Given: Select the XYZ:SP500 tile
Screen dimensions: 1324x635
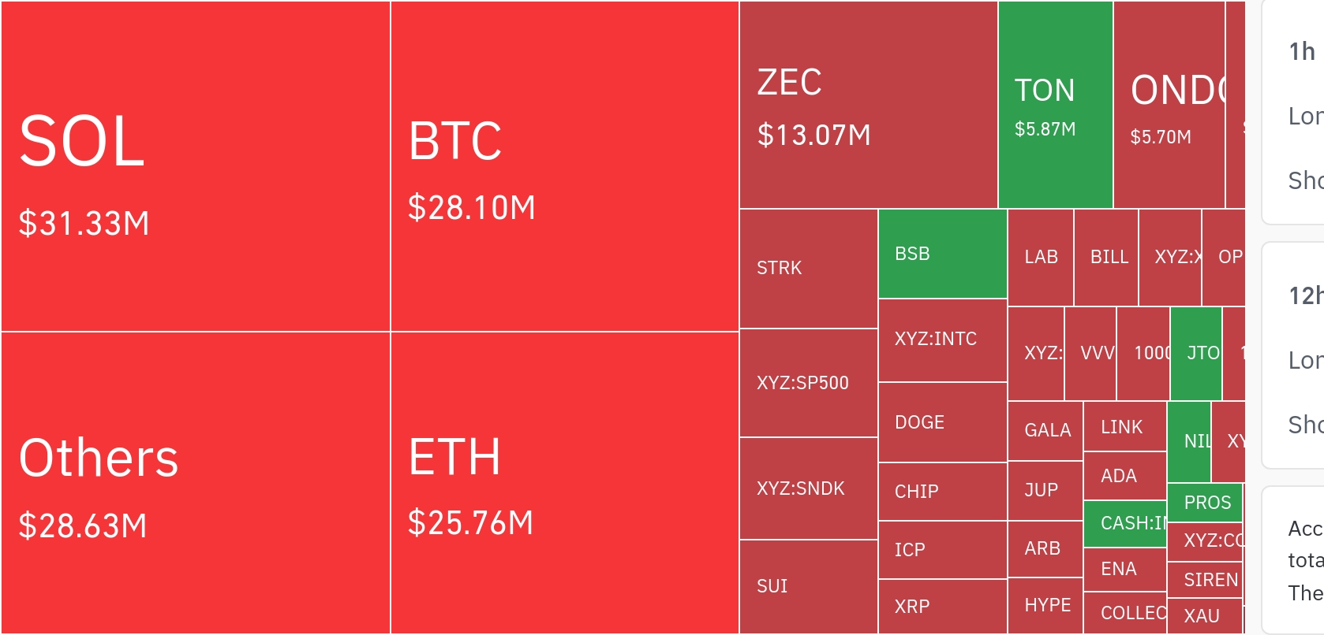Looking at the screenshot, I should [809, 383].
